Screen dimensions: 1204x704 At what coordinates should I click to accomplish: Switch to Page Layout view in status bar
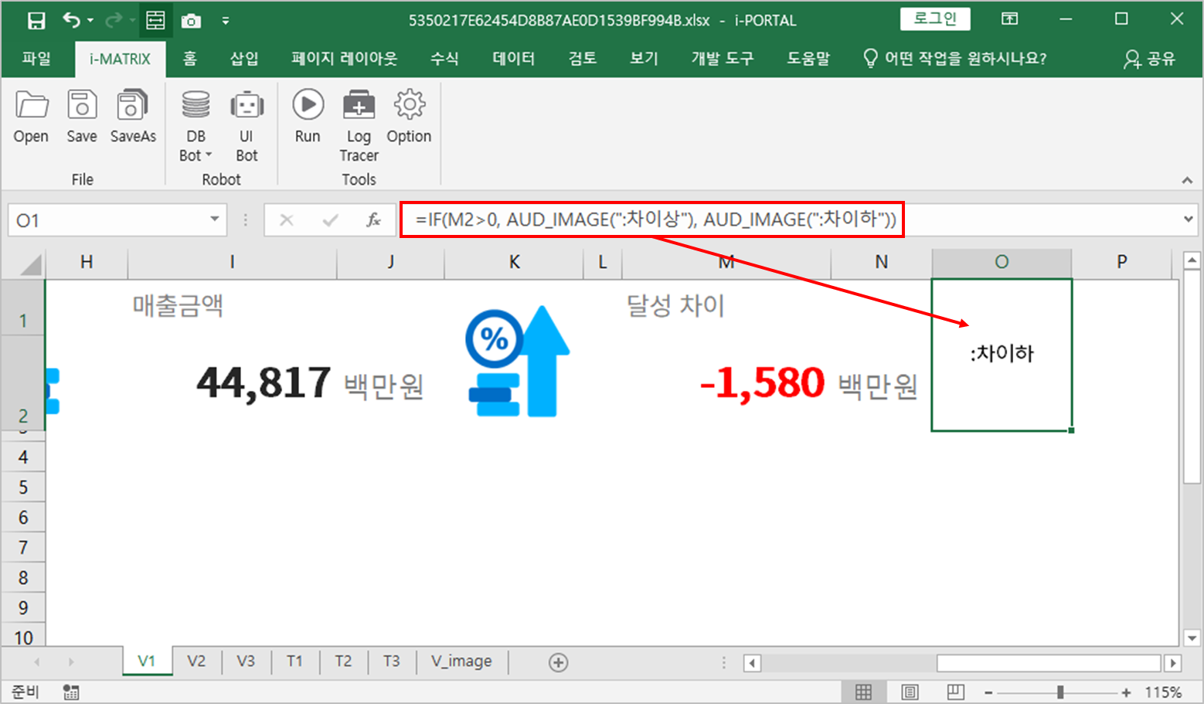coord(910,692)
